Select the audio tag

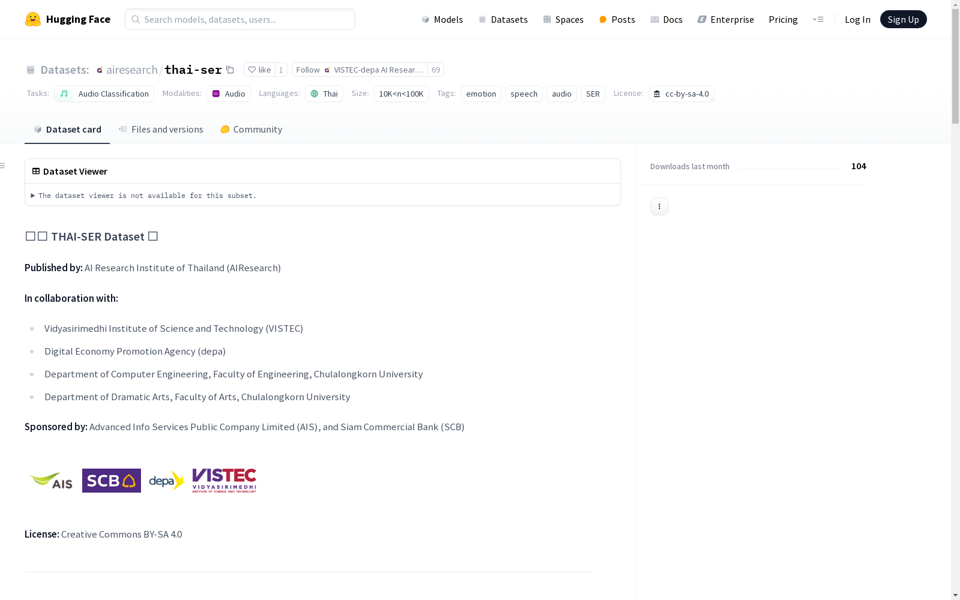(562, 94)
